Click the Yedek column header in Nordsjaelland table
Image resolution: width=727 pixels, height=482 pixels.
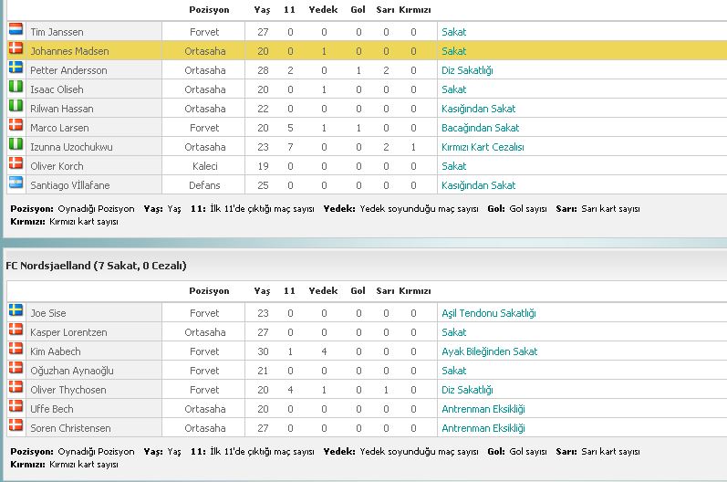coord(323,291)
